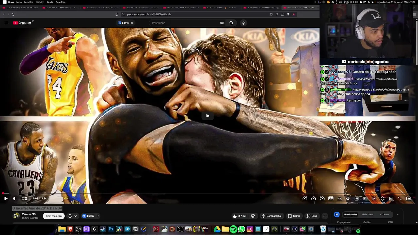The width and height of the screenshot is (418, 235).
Task: Click the center play overlay on video
Action: tap(208, 116)
